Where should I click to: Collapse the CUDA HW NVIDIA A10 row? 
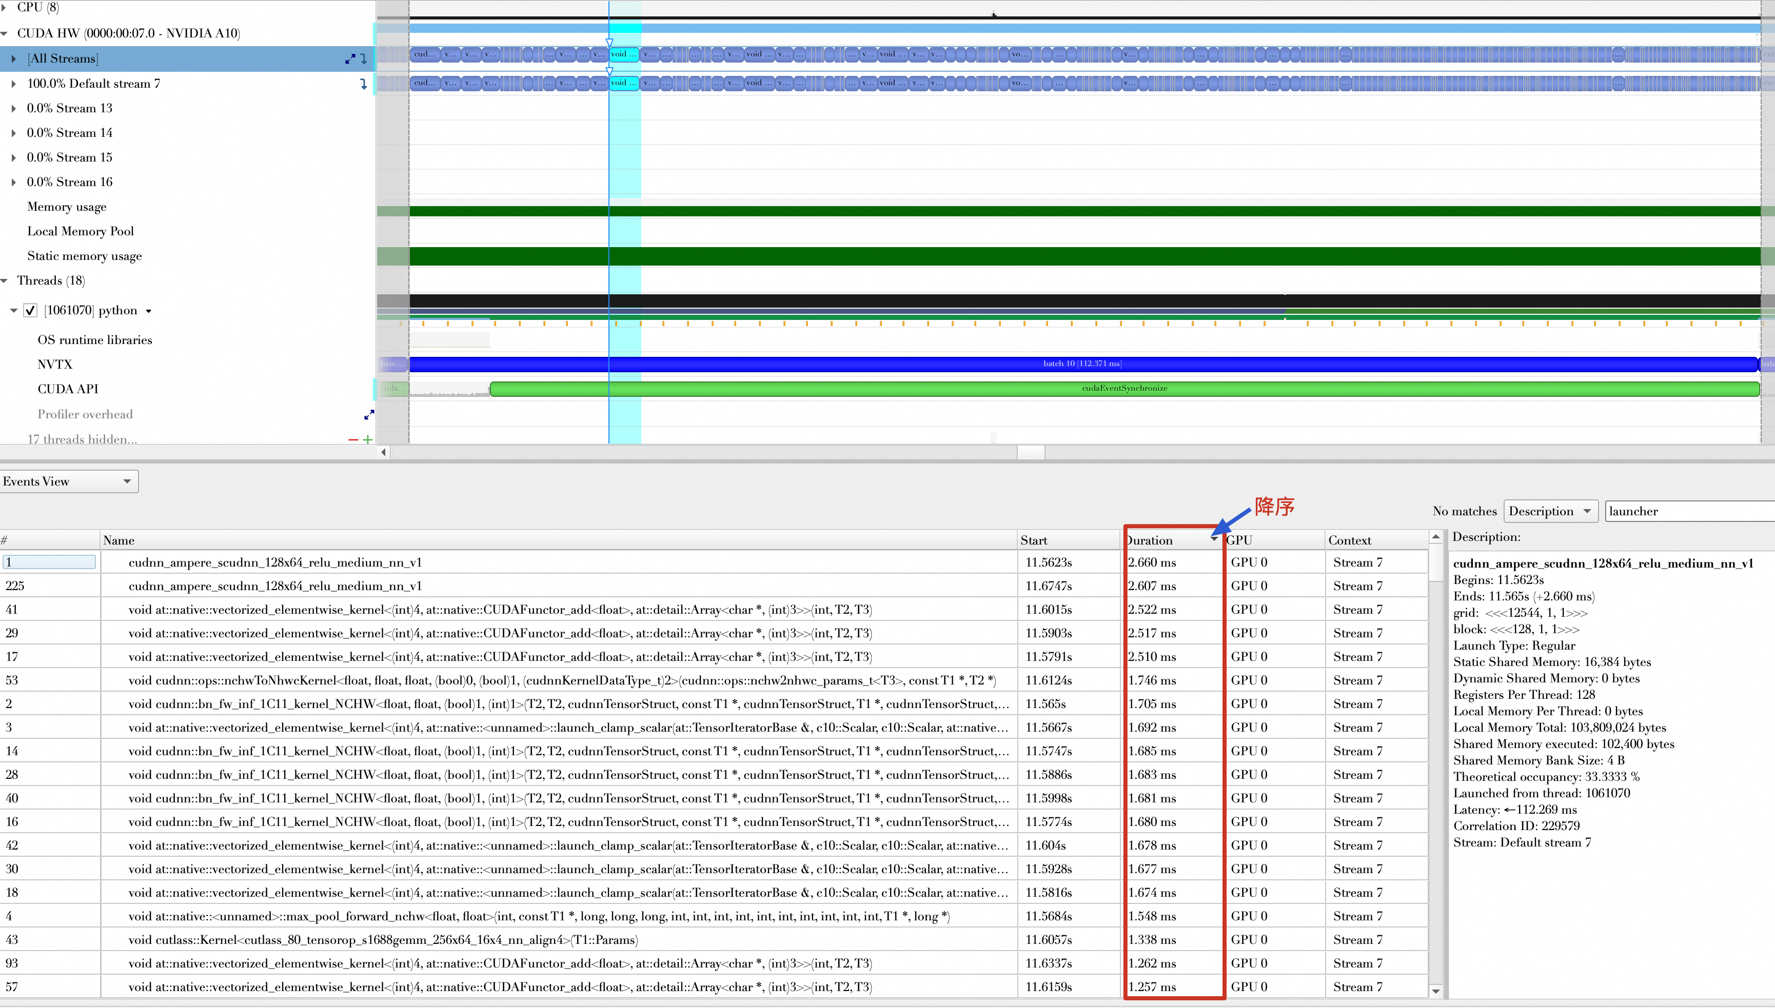(5, 33)
